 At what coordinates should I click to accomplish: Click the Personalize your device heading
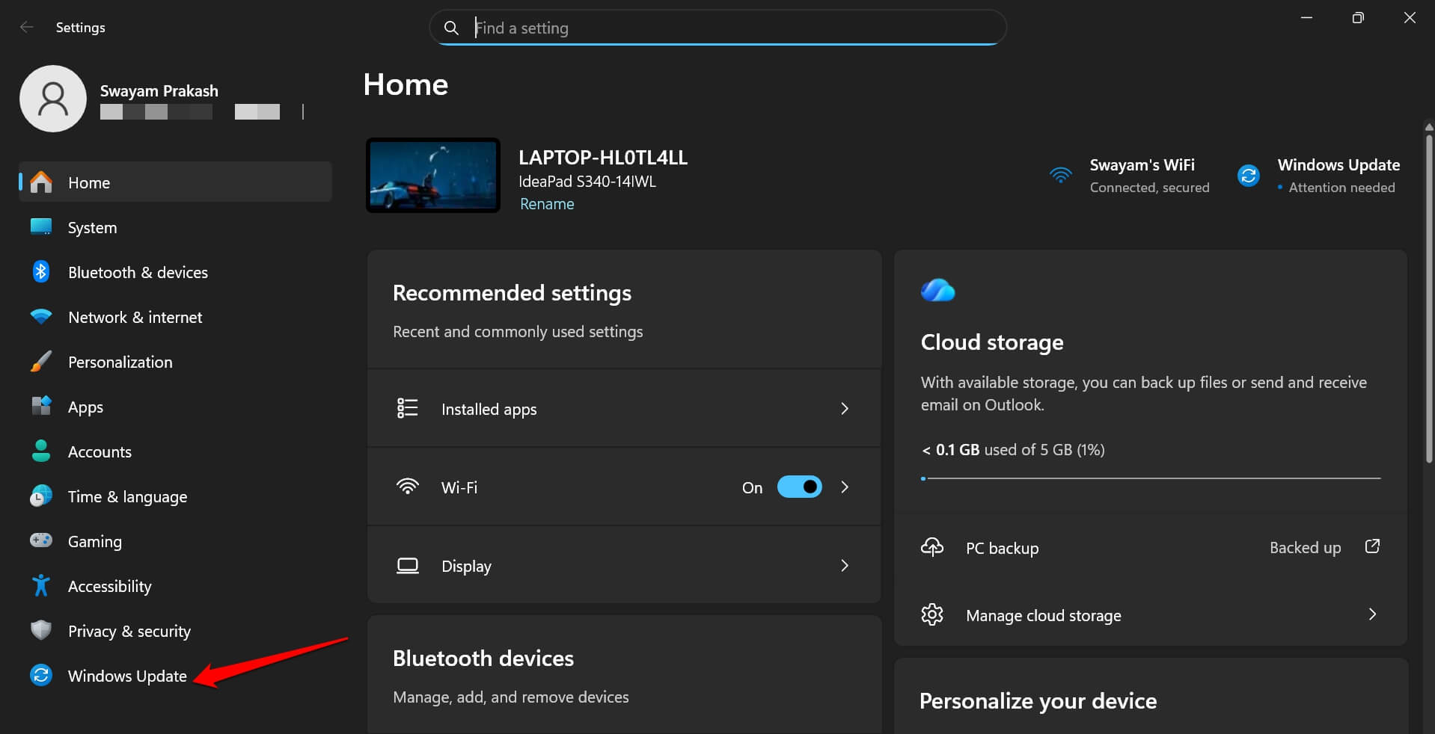(x=1038, y=700)
